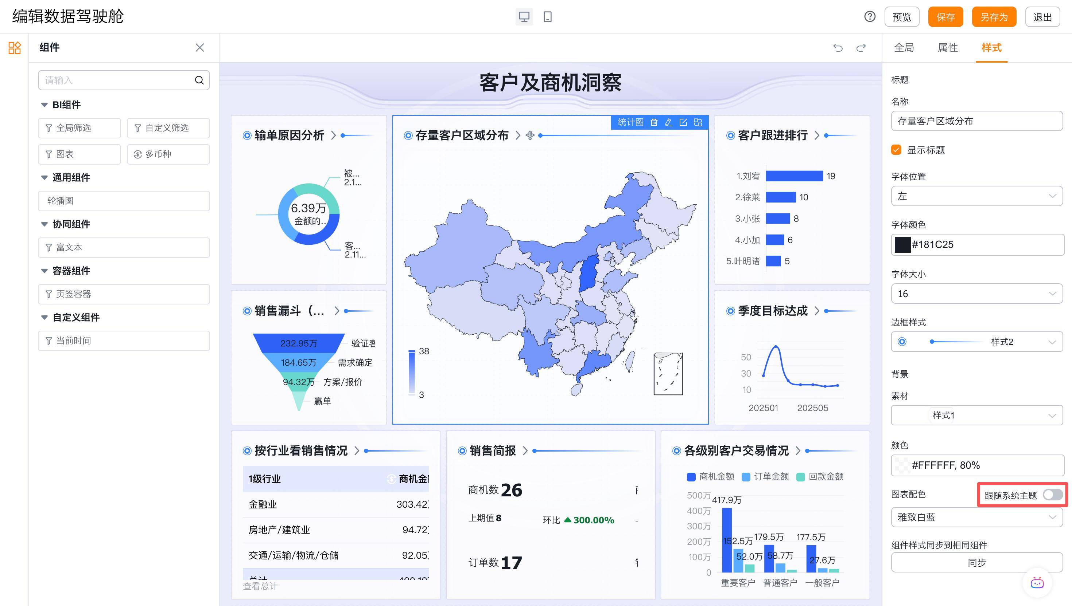Click the 同步 button

tap(976, 563)
